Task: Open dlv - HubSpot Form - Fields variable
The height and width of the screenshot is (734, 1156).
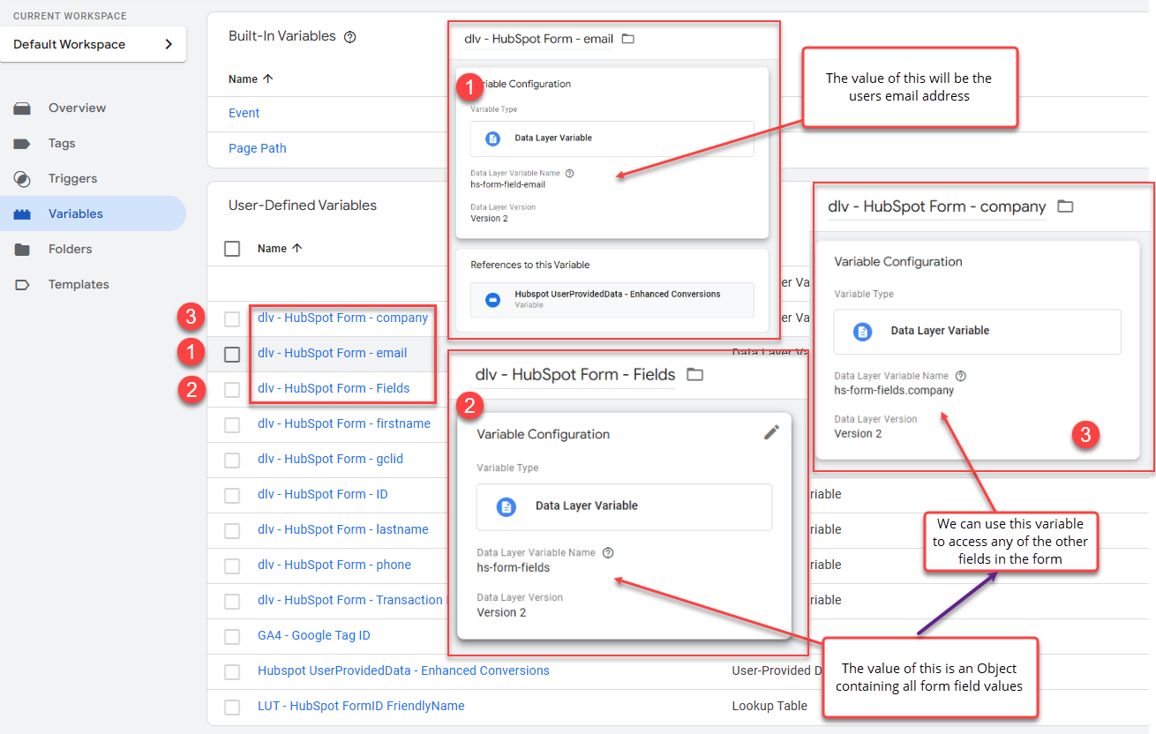Action: click(334, 388)
